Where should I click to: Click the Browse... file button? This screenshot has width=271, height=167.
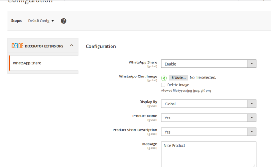[x=178, y=77]
